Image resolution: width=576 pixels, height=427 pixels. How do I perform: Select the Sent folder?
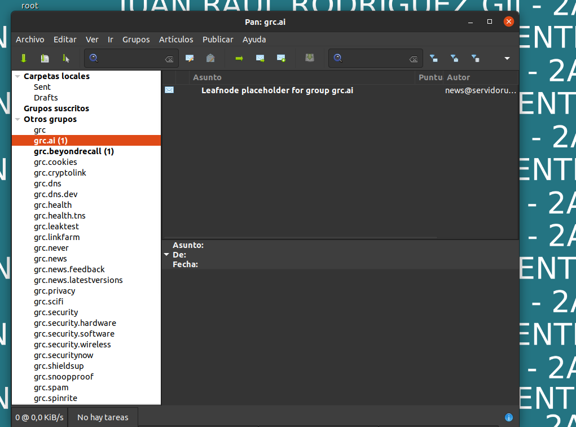click(42, 87)
